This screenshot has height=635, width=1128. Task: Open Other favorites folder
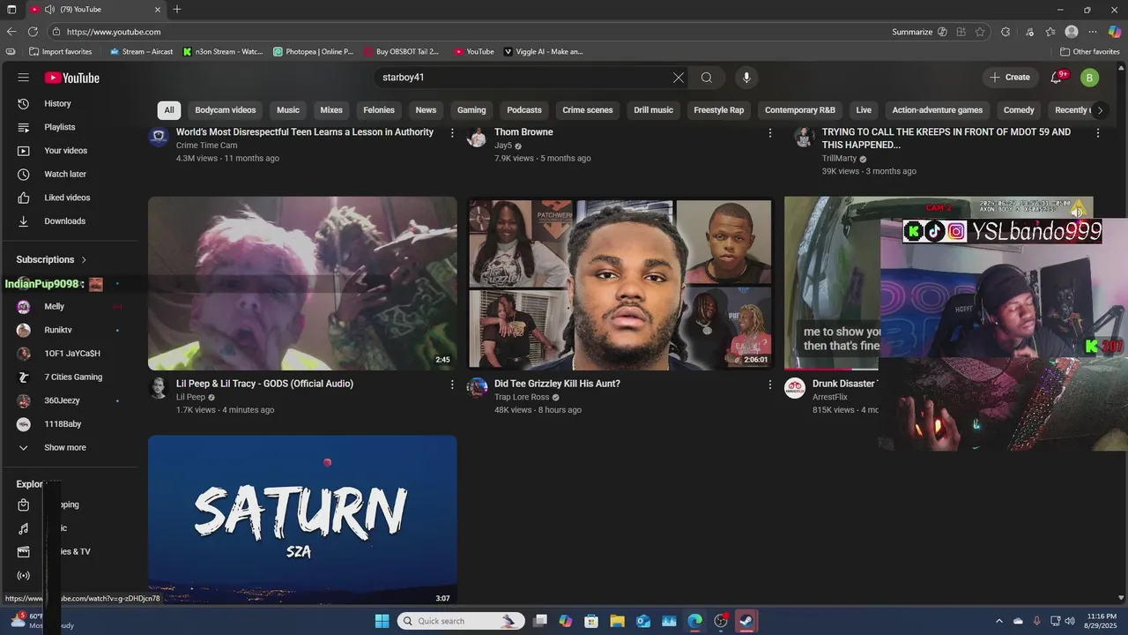[1090, 52]
